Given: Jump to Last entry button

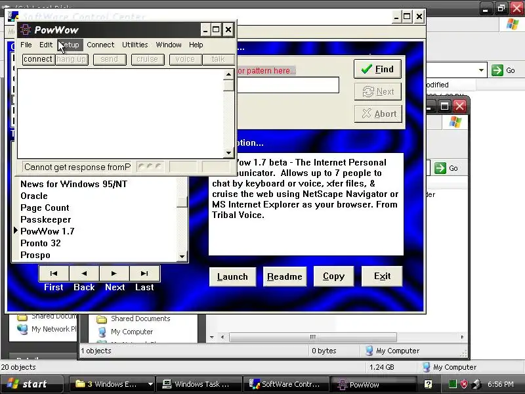Looking at the screenshot, I should pos(144,273).
